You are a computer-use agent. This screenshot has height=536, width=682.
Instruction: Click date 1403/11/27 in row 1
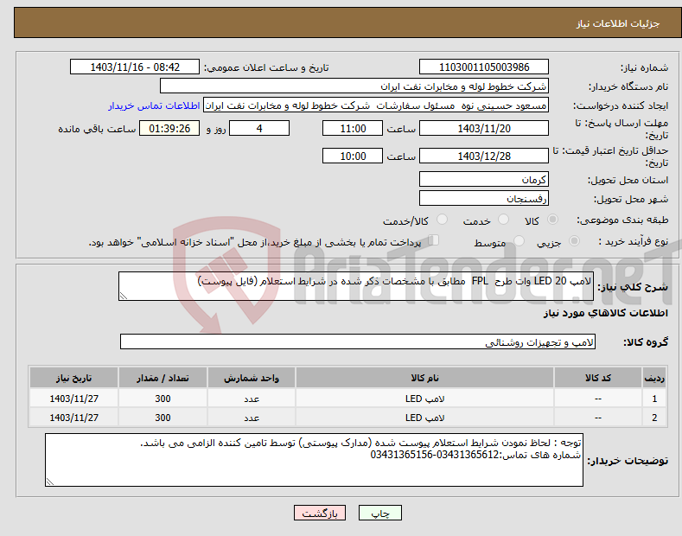(74, 399)
